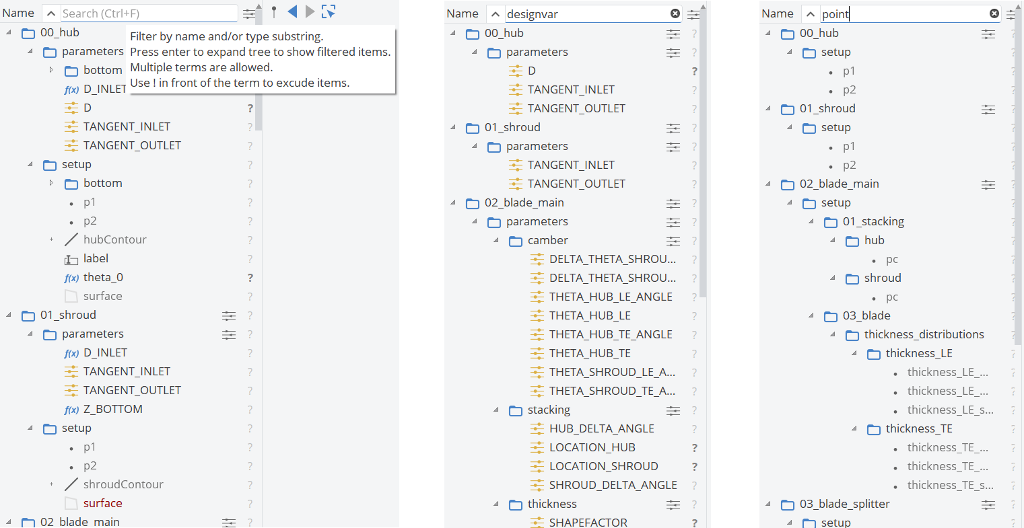1024x528 pixels.
Task: Select p2 under right panel 01_shroud setup
Action: pyautogui.click(x=849, y=165)
